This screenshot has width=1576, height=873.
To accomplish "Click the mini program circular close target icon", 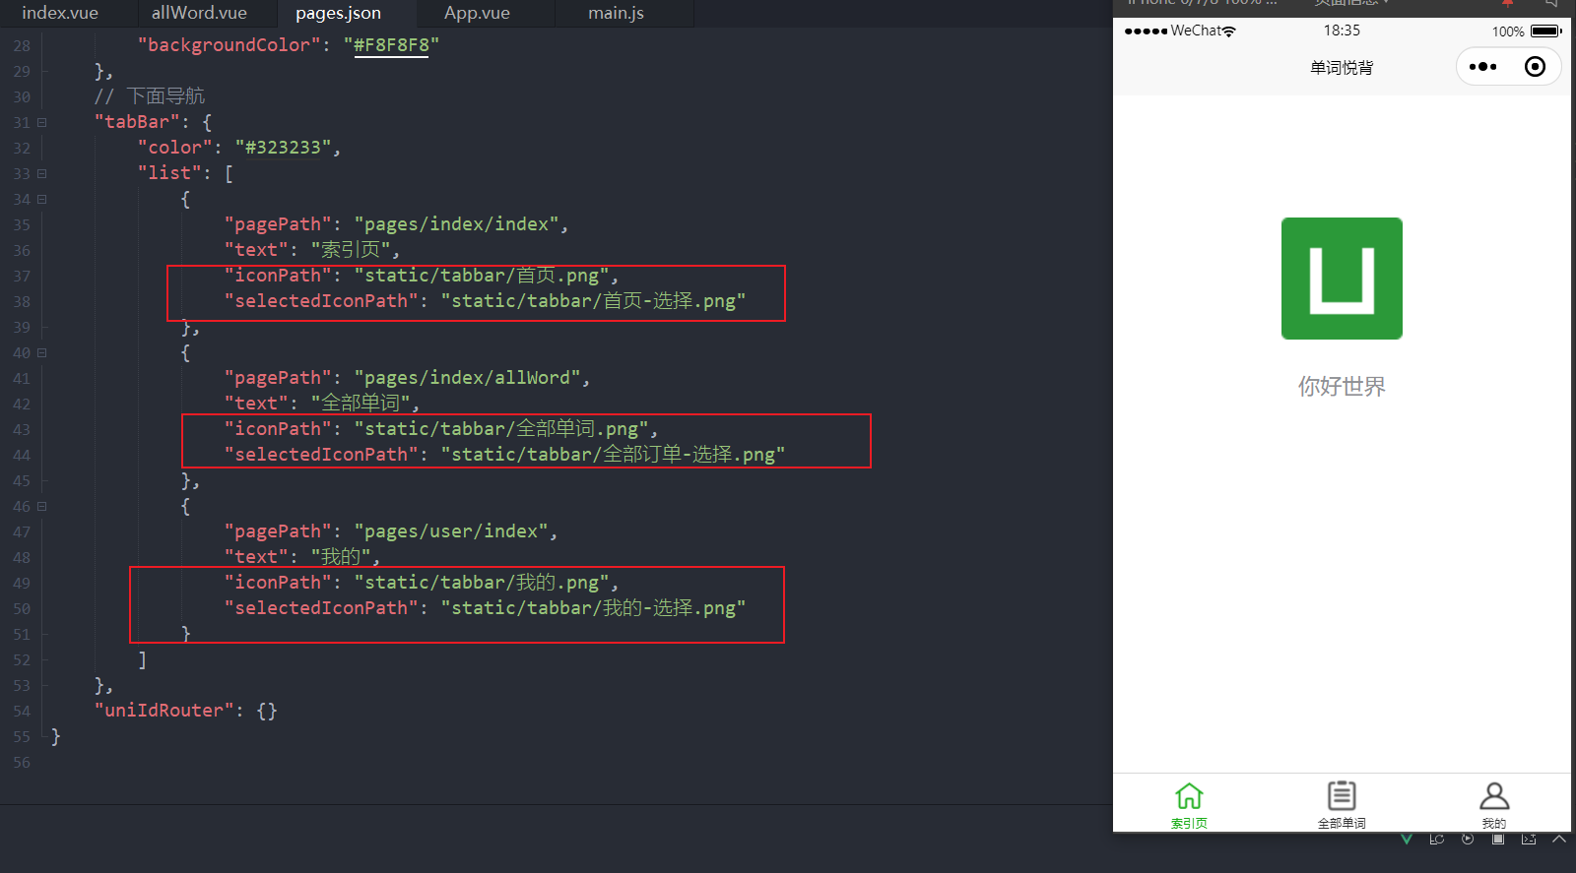I will (1535, 67).
